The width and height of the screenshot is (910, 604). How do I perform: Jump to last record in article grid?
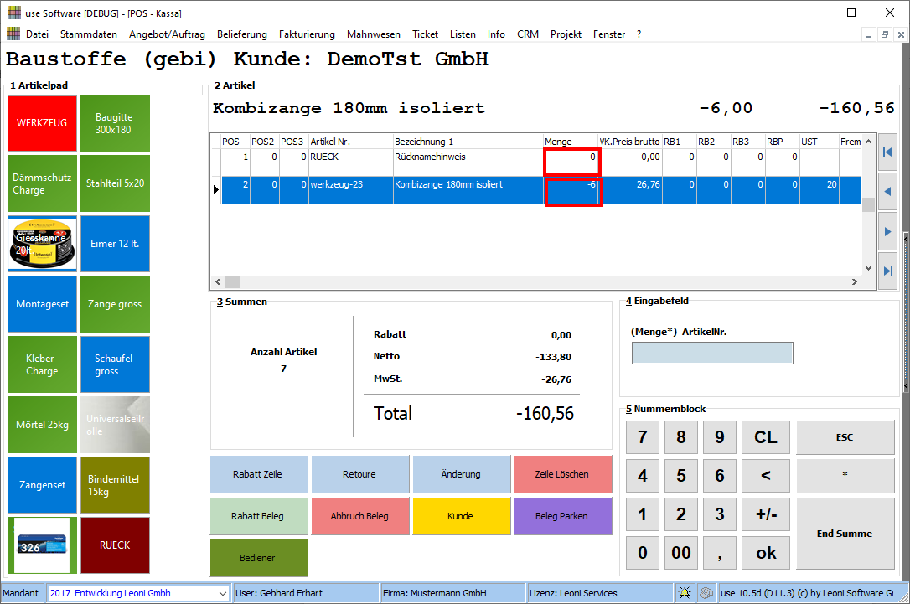[888, 270]
